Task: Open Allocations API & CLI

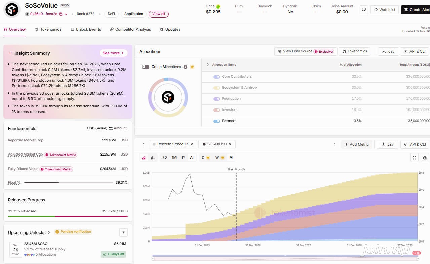Action: tap(415, 51)
